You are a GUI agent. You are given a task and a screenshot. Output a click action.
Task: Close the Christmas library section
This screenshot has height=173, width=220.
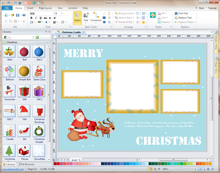(x=47, y=42)
